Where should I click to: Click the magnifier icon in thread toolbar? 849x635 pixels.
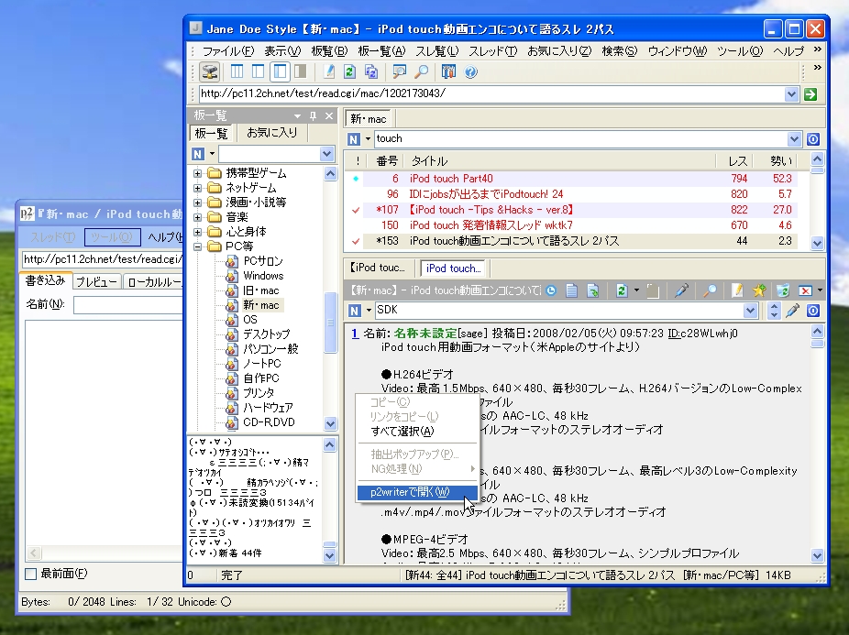710,290
